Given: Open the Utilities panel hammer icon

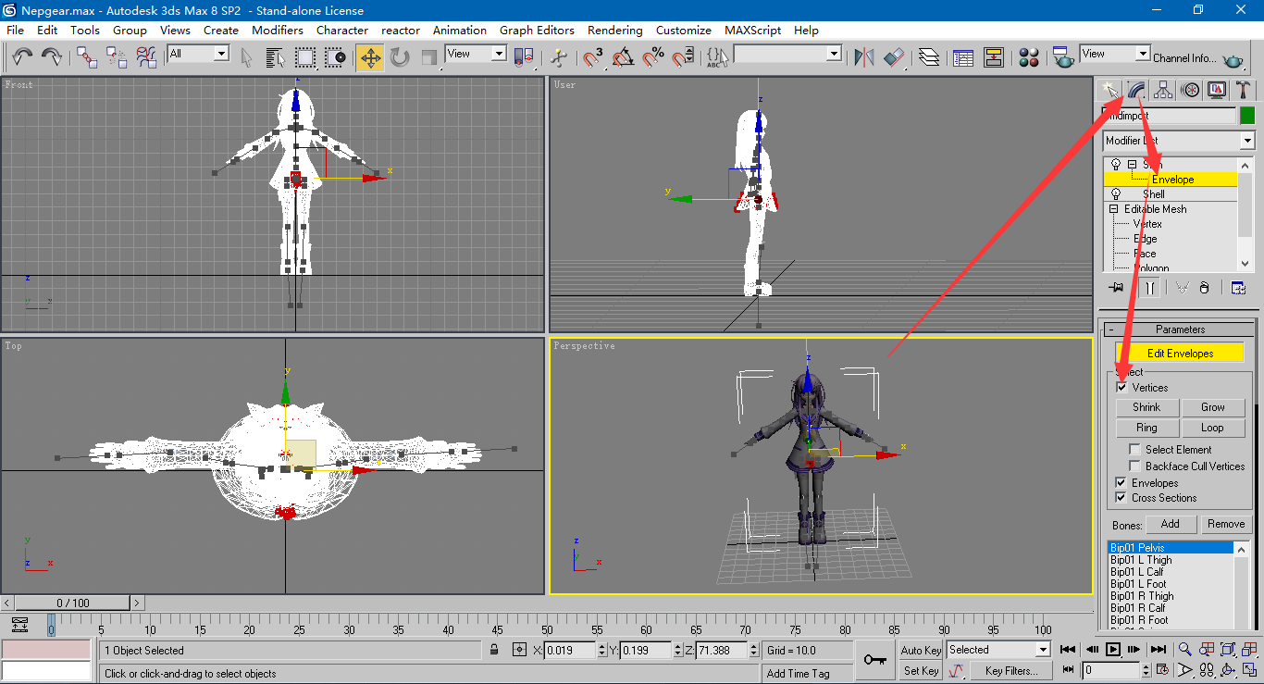Looking at the screenshot, I should coord(1244,90).
